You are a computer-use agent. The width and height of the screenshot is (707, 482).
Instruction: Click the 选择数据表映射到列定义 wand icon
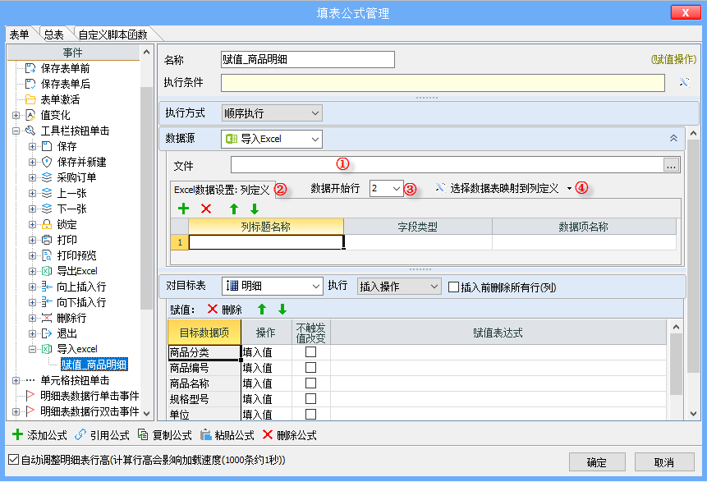click(440, 188)
